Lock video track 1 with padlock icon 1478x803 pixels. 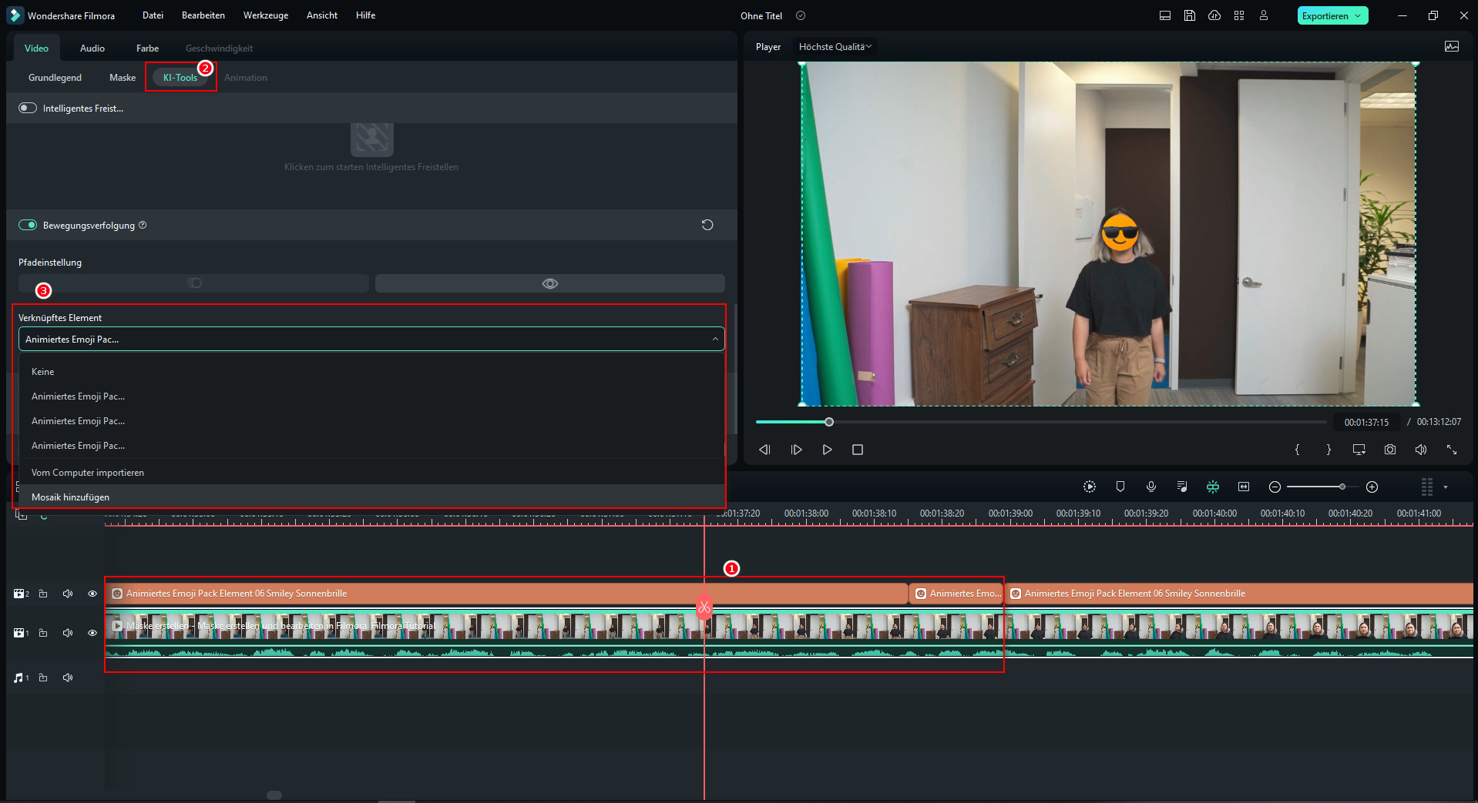[43, 633]
